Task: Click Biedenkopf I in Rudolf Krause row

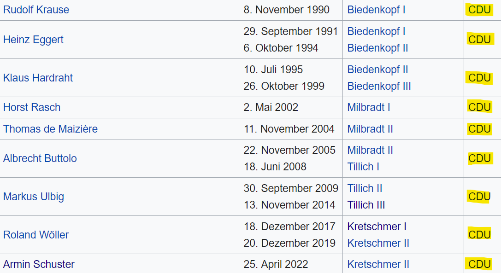Action: 376,10
